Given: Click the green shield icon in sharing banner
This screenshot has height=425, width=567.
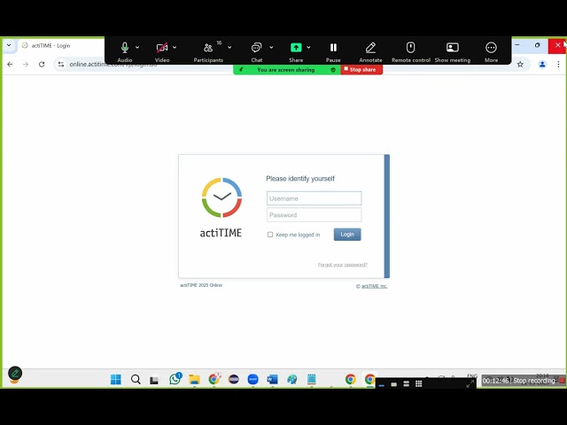Looking at the screenshot, I should (x=333, y=70).
